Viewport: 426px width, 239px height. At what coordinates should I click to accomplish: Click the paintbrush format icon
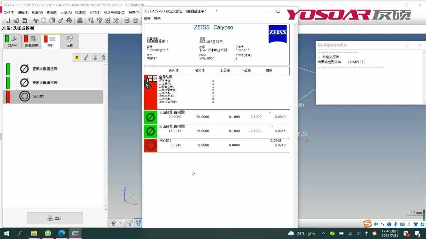coord(60,21)
